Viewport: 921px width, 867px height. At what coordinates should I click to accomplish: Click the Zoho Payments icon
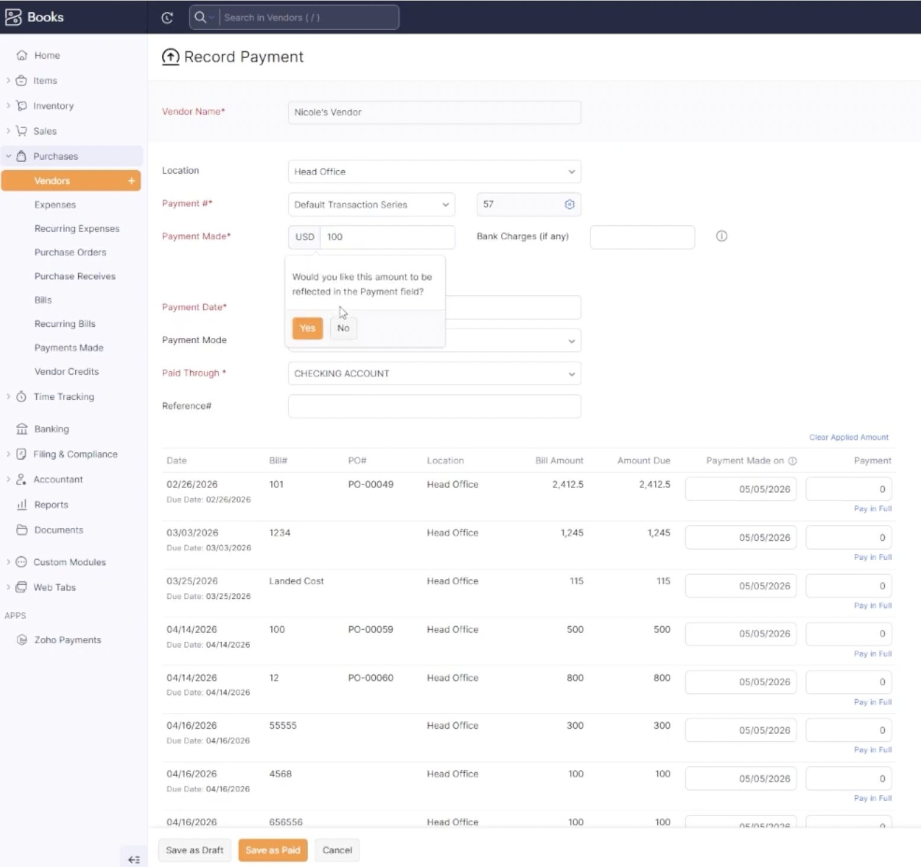[x=22, y=640]
